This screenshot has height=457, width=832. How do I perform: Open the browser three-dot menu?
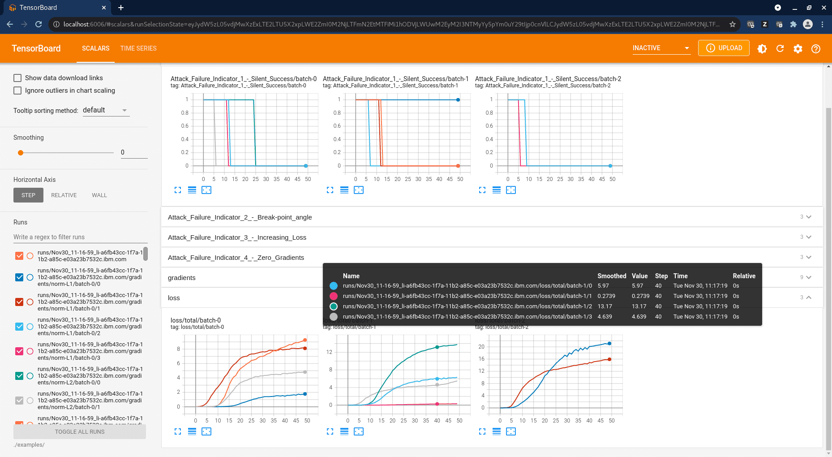822,24
